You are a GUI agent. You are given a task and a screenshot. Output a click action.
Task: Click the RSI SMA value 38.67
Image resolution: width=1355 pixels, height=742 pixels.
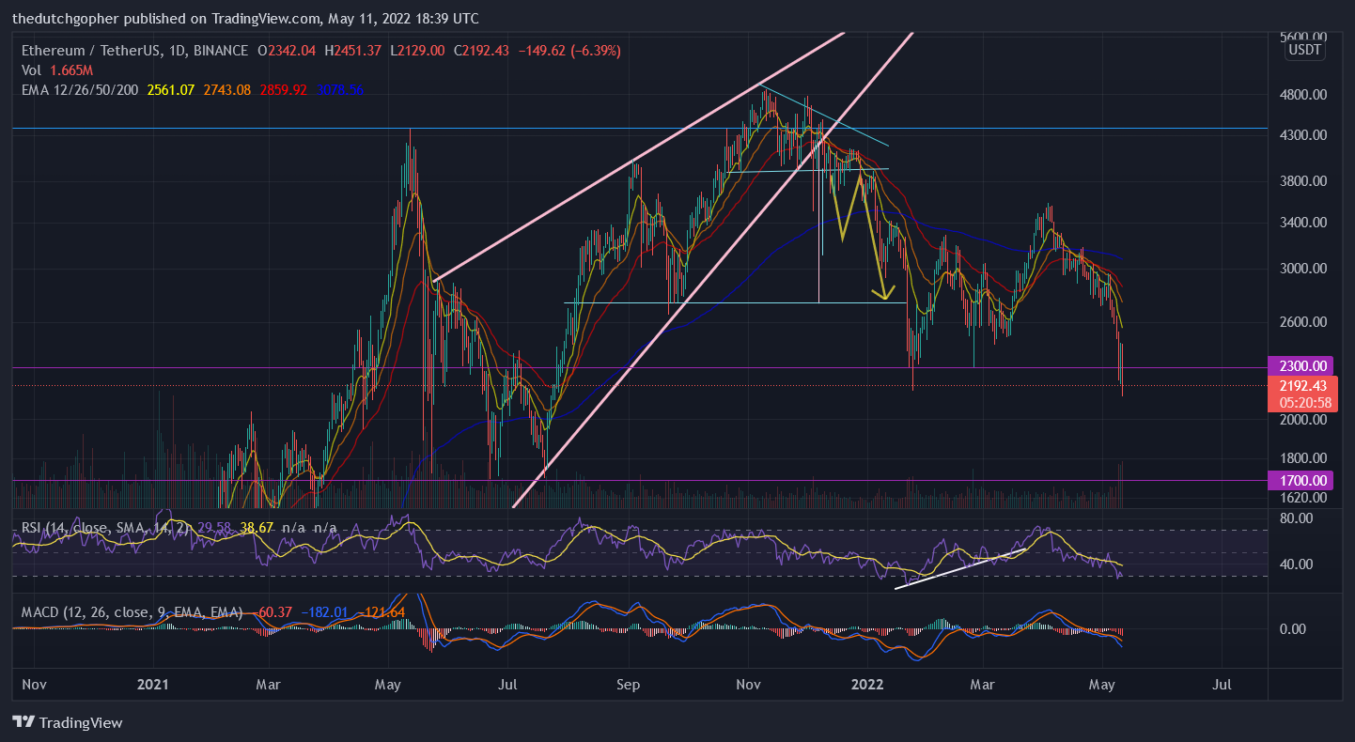(x=257, y=528)
